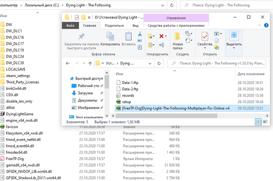Open the Выделить dropdown arrow

234,48
